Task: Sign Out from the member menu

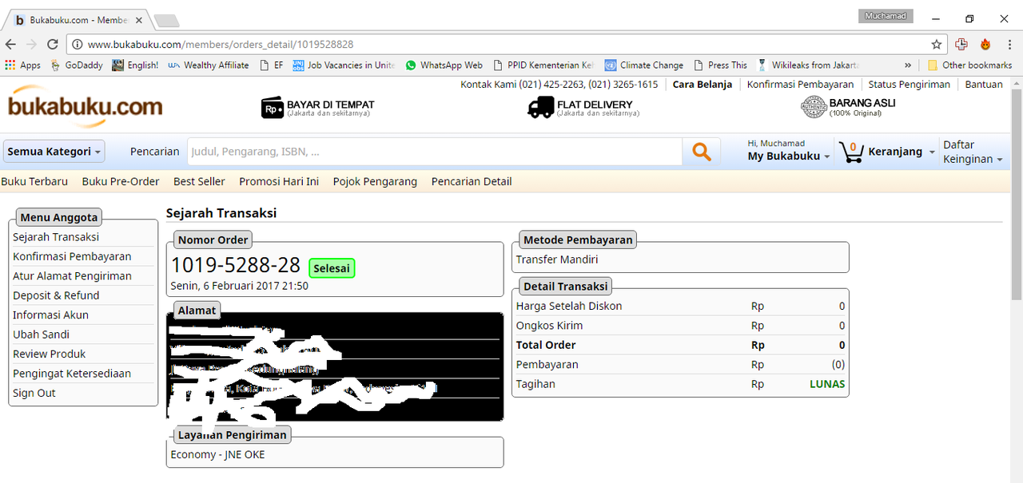Action: 34,393
